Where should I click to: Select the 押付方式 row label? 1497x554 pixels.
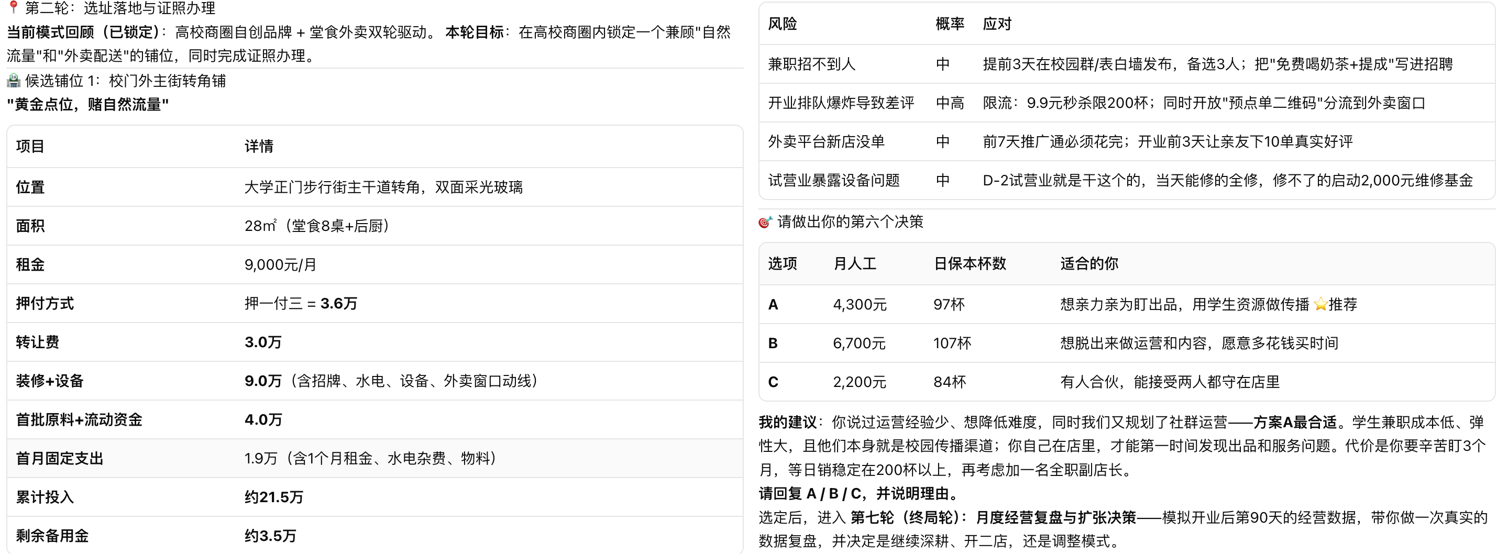click(45, 303)
